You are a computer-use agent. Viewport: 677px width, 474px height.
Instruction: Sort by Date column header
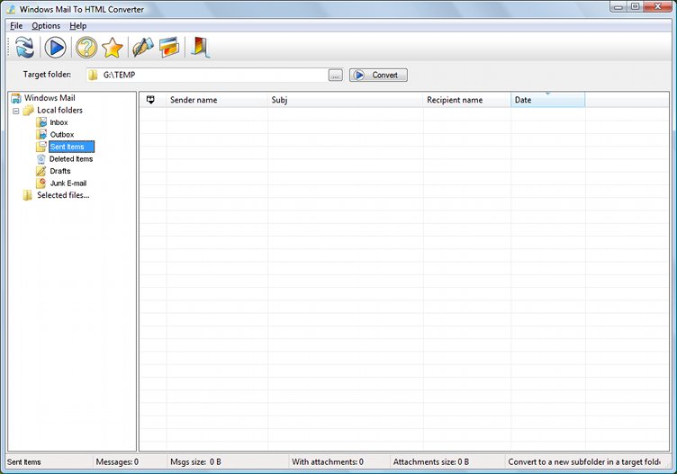548,100
